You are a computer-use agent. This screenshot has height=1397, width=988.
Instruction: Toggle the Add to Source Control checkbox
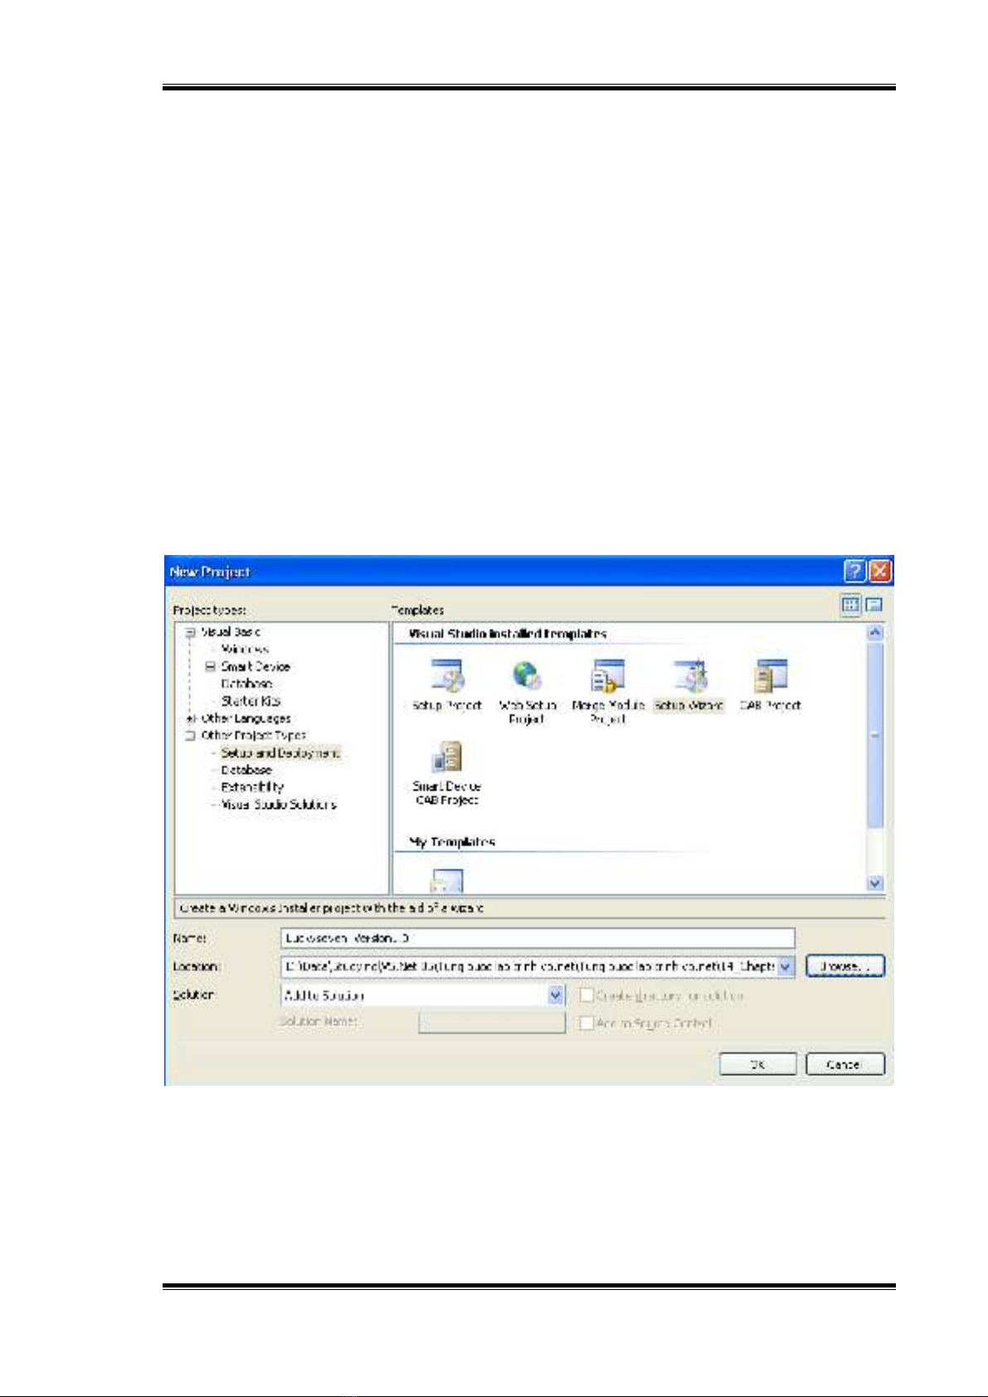[x=587, y=1023]
